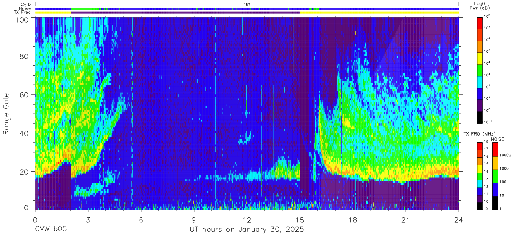Pick the cyan swatch in Lag0 Pwr colorbar
Screen dimensions: 516x238
tap(479, 81)
